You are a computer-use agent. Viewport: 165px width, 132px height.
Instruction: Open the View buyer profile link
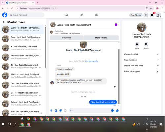click(x=91, y=61)
